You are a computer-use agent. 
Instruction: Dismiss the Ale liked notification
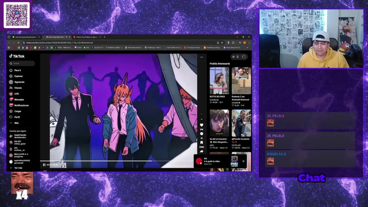tap(243, 161)
